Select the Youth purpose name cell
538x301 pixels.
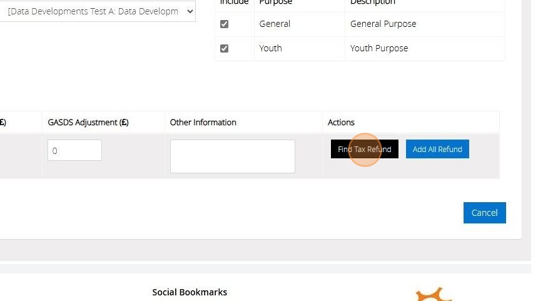pyautogui.click(x=270, y=48)
